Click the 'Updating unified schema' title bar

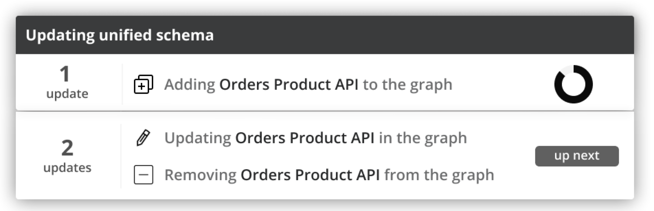pyautogui.click(x=120, y=34)
